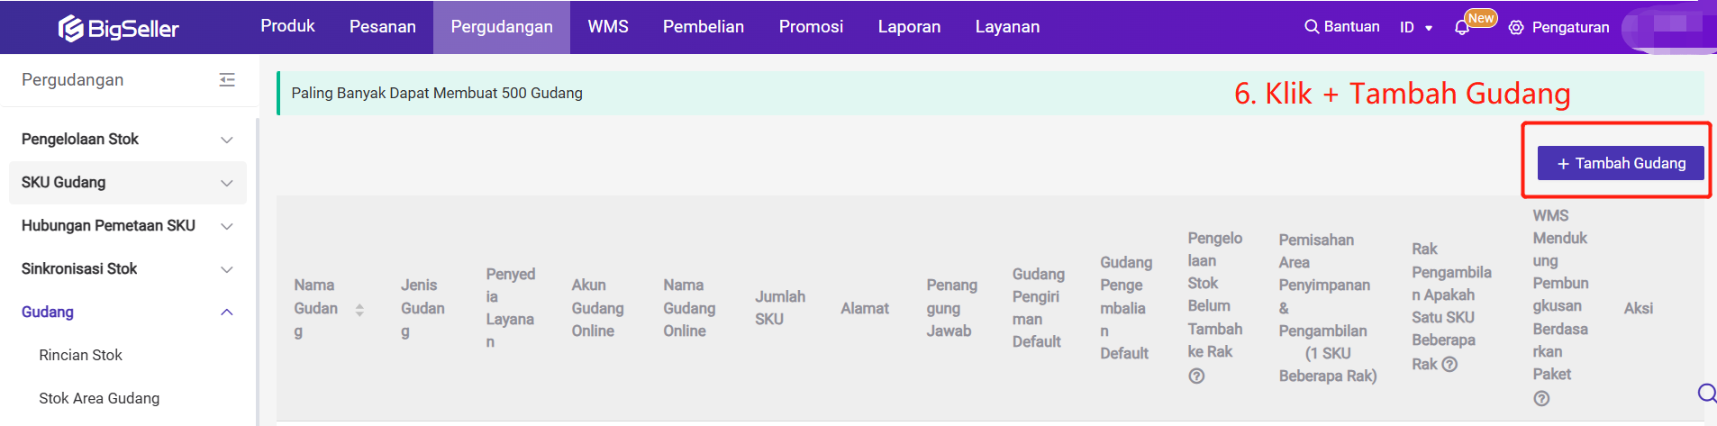
Task: Open the notification bell icon
Action: tap(1462, 28)
